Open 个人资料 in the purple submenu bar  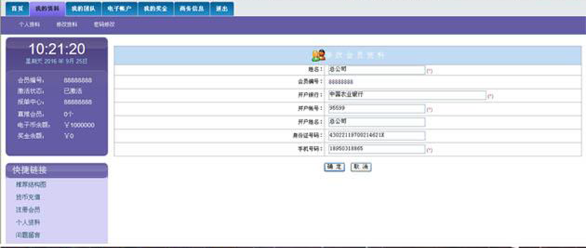coord(30,24)
